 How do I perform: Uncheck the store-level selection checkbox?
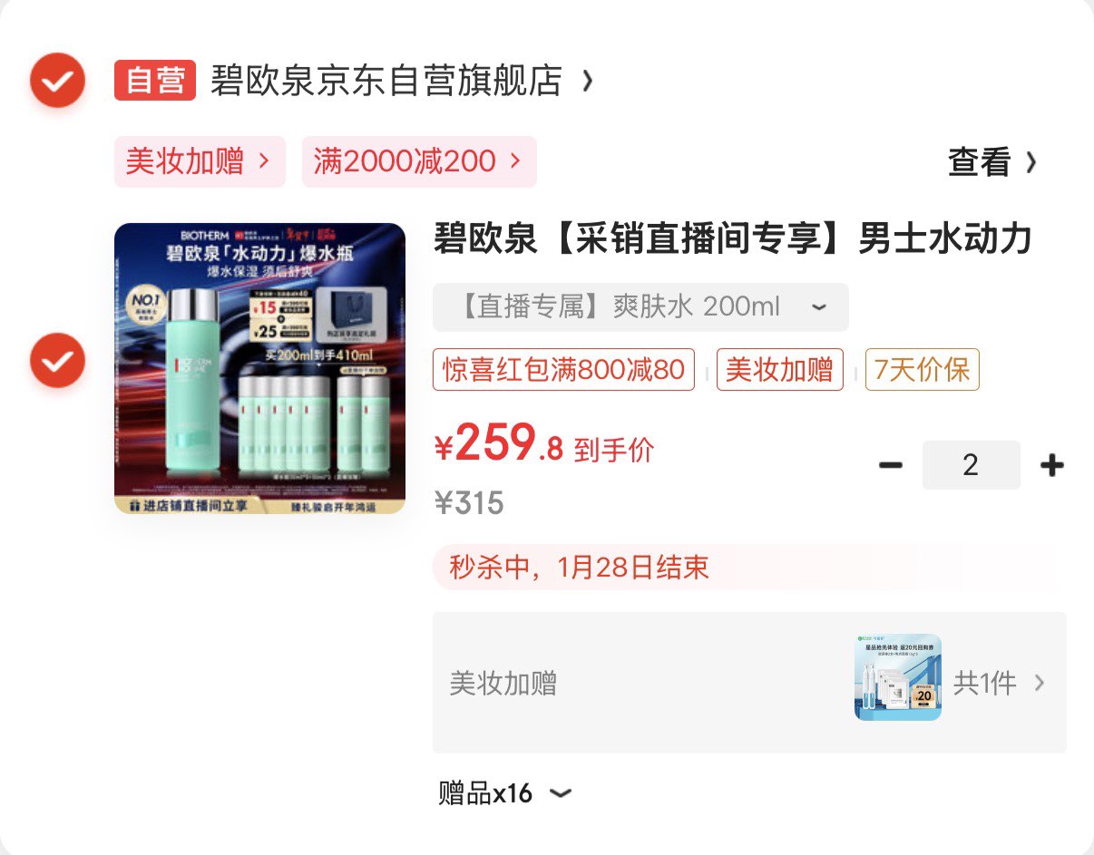57,81
